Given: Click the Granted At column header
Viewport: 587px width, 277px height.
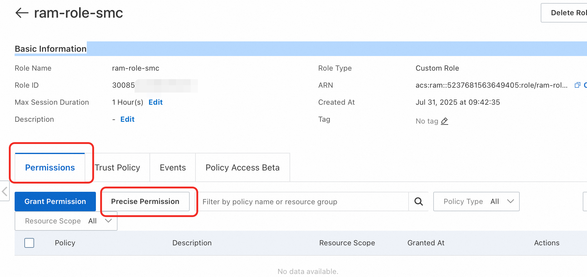Looking at the screenshot, I should [426, 243].
